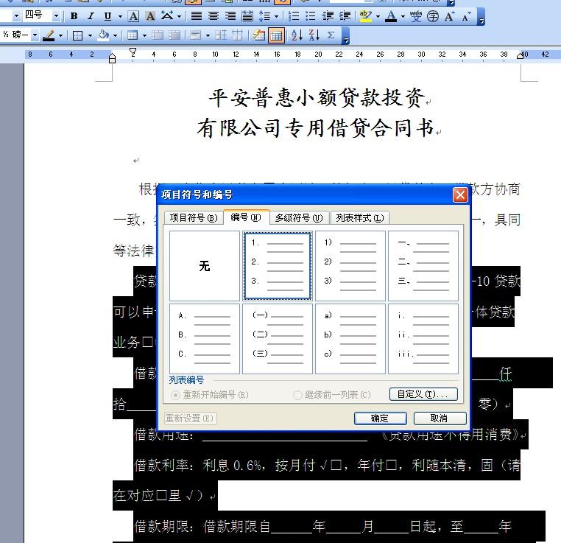
Task: Click the 自定义 (T)... button
Action: [423, 394]
